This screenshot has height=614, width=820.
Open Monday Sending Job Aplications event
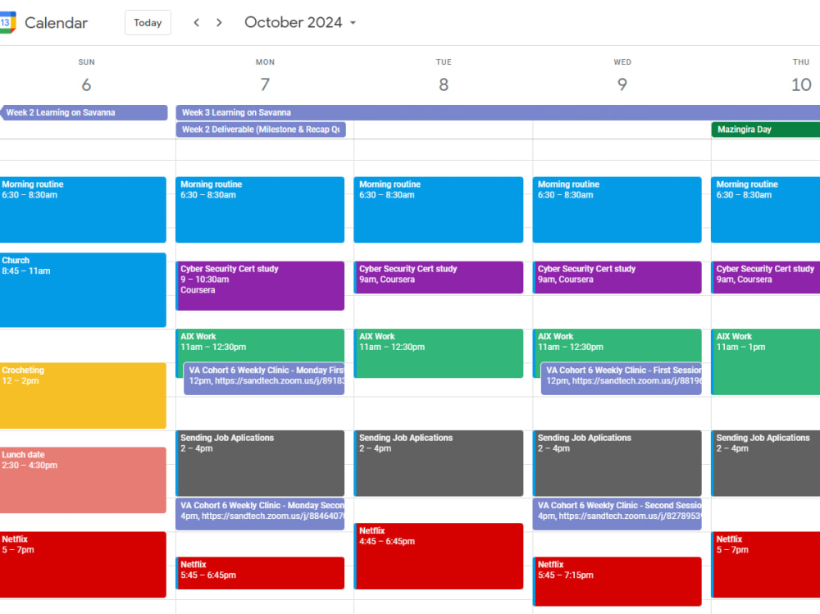(260, 463)
